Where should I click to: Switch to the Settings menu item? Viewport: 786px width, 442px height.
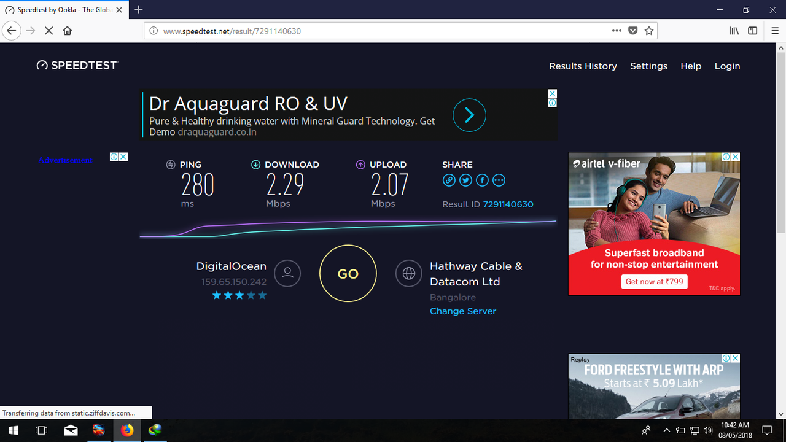click(648, 66)
